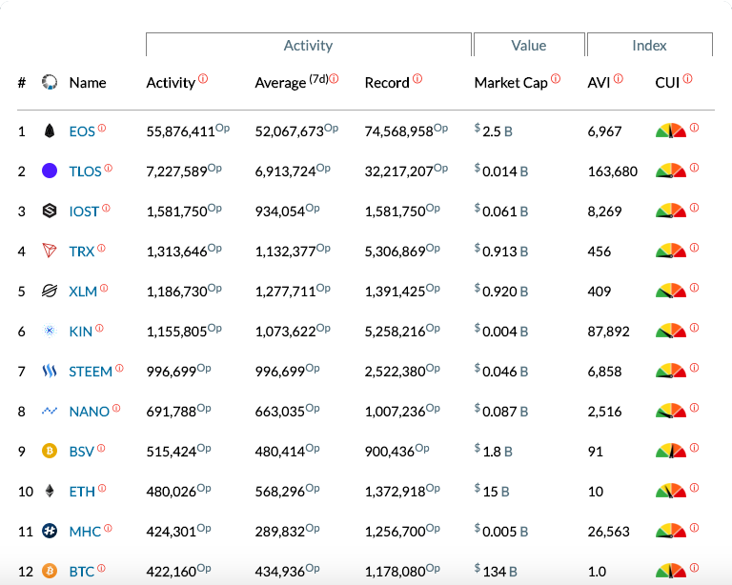The image size is (732, 585).
Task: Click BTC market cap $134 B
Action: pyautogui.click(x=496, y=571)
